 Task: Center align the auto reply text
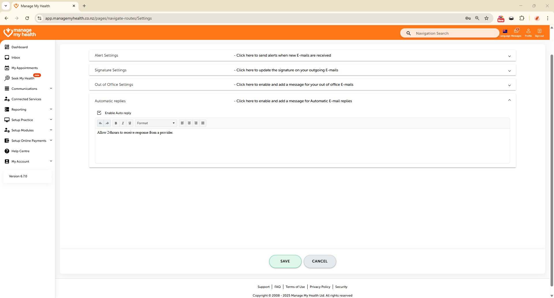[x=189, y=123]
